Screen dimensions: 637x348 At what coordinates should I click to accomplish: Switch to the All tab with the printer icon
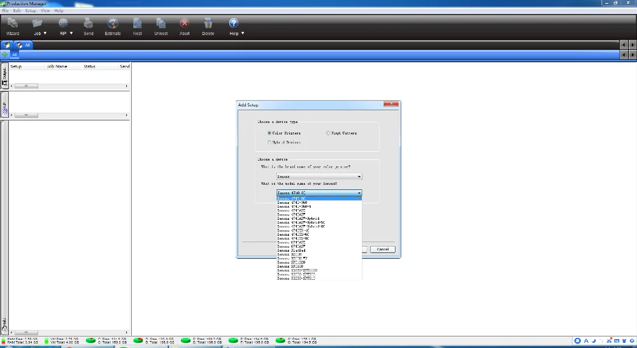coord(23,45)
